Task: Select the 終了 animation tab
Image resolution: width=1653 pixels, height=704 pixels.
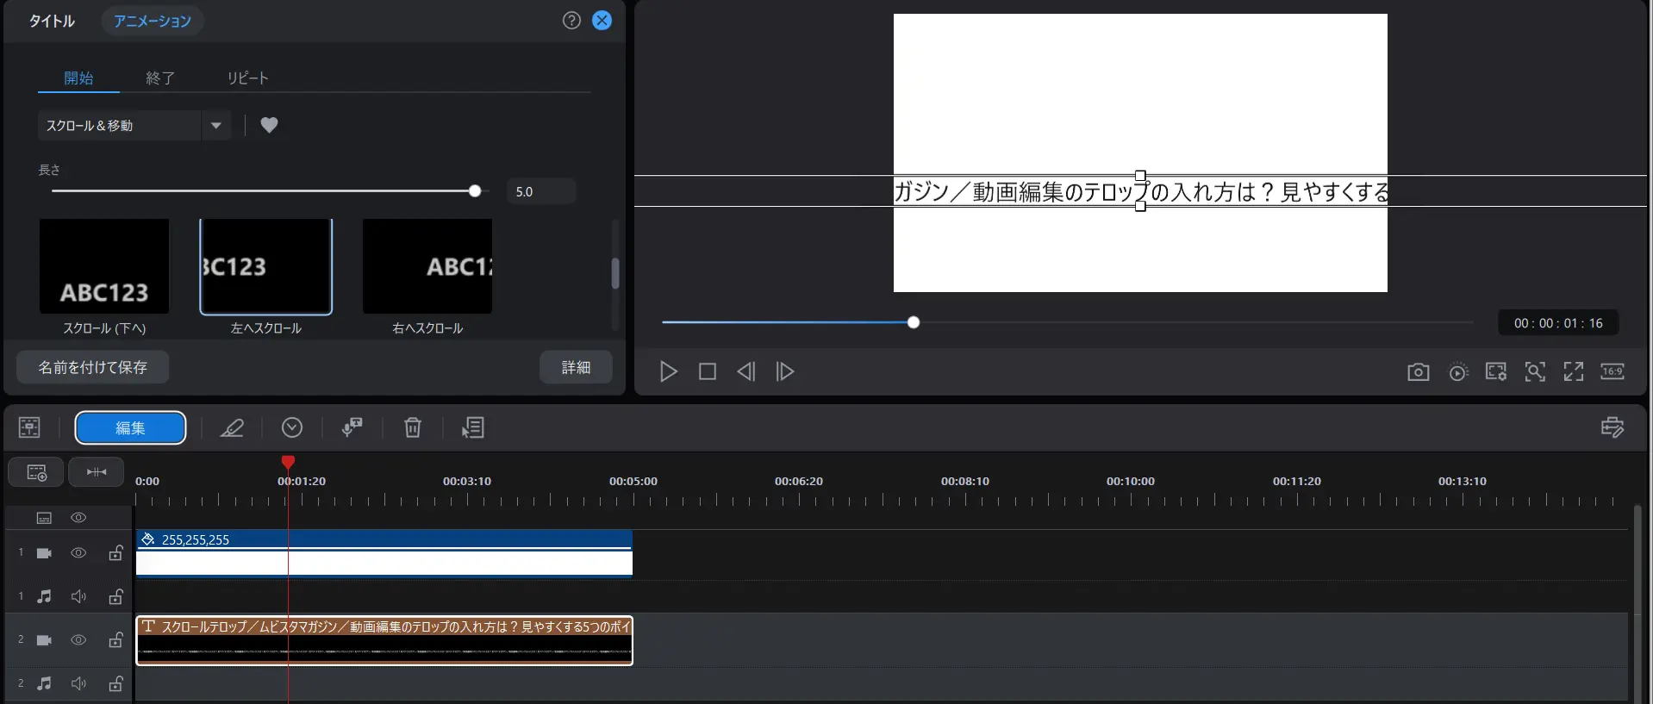Action: tap(160, 78)
